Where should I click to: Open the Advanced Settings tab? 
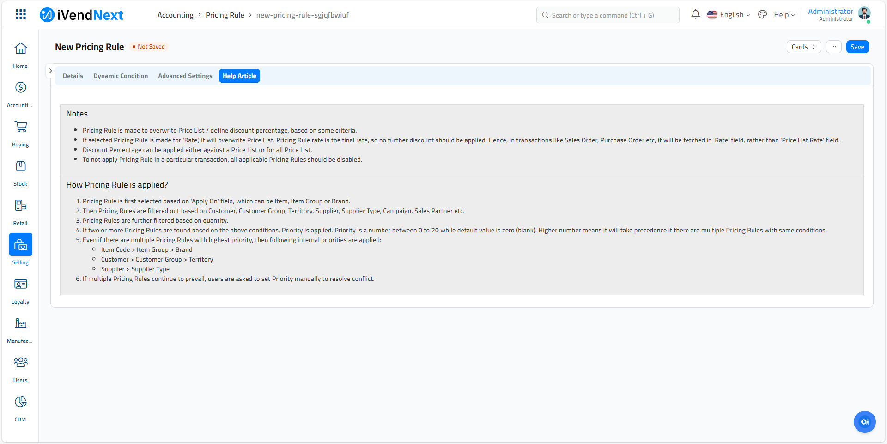(x=185, y=76)
